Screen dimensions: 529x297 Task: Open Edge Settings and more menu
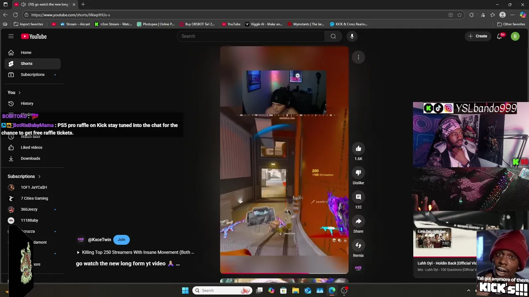tap(512, 15)
